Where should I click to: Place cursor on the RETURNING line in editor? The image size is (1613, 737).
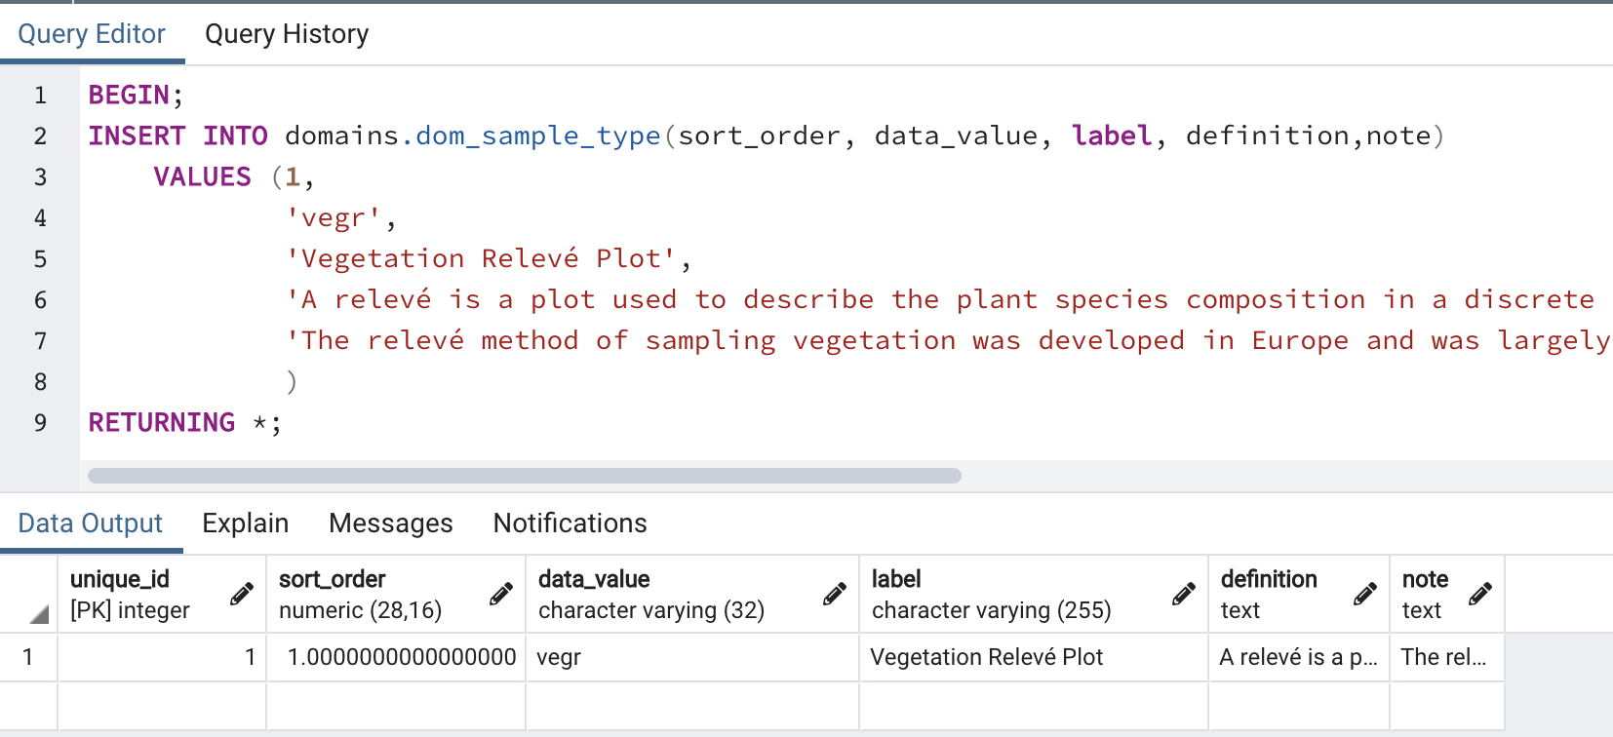tap(390, 422)
